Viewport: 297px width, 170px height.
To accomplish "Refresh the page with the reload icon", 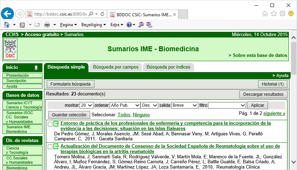I will [x=102, y=14].
